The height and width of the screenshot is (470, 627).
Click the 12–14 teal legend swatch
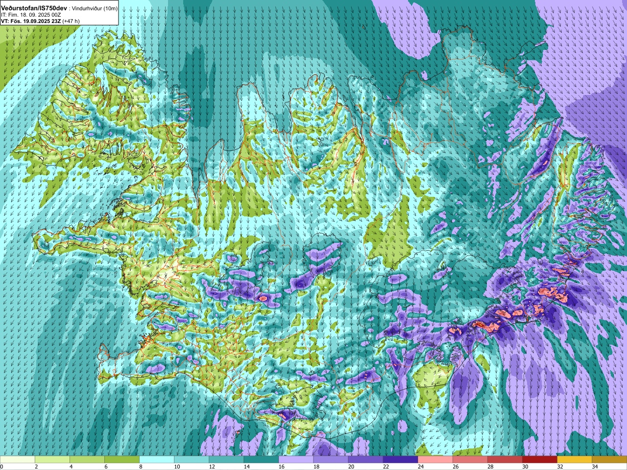point(226,459)
